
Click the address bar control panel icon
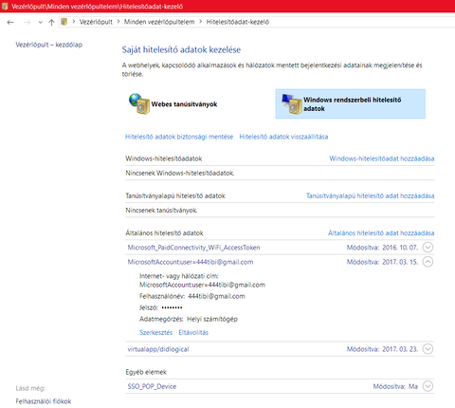64,22
